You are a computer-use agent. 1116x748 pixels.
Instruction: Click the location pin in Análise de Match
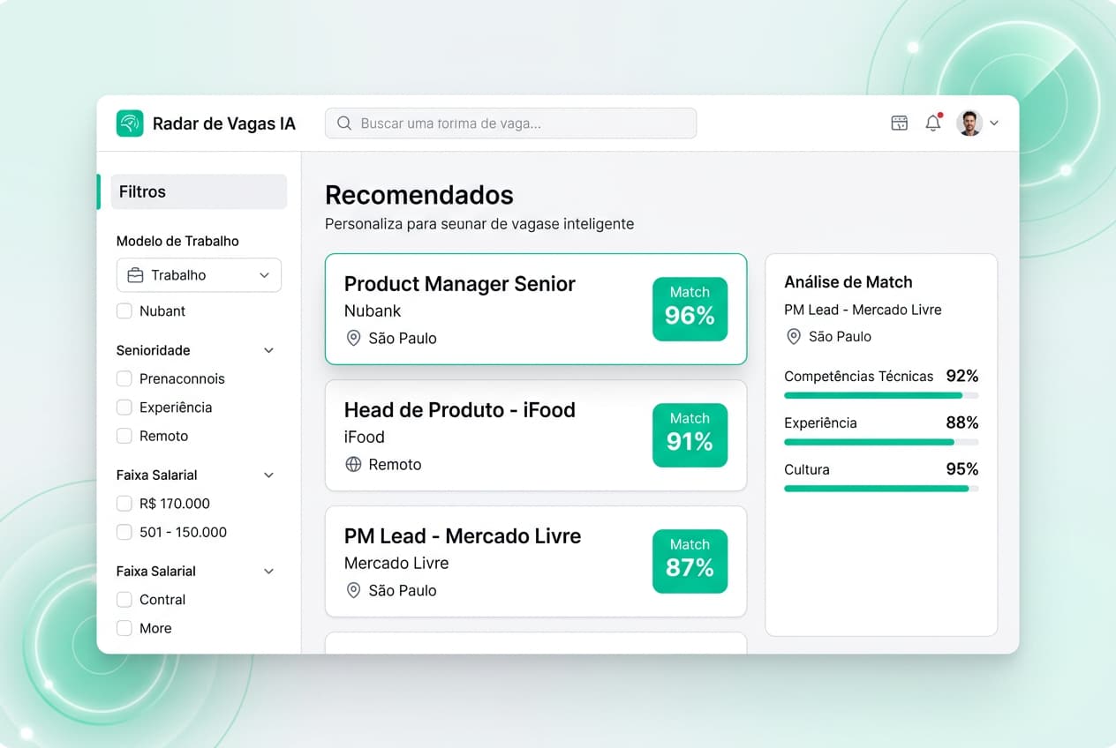[794, 336]
